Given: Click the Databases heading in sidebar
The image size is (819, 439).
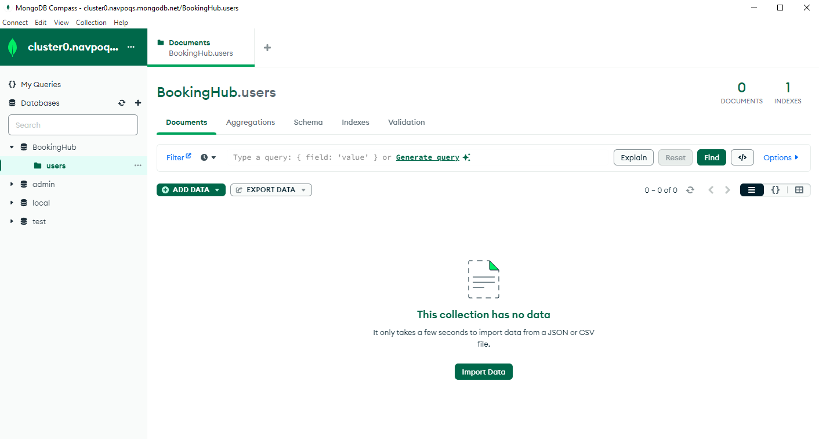Looking at the screenshot, I should click(x=40, y=103).
